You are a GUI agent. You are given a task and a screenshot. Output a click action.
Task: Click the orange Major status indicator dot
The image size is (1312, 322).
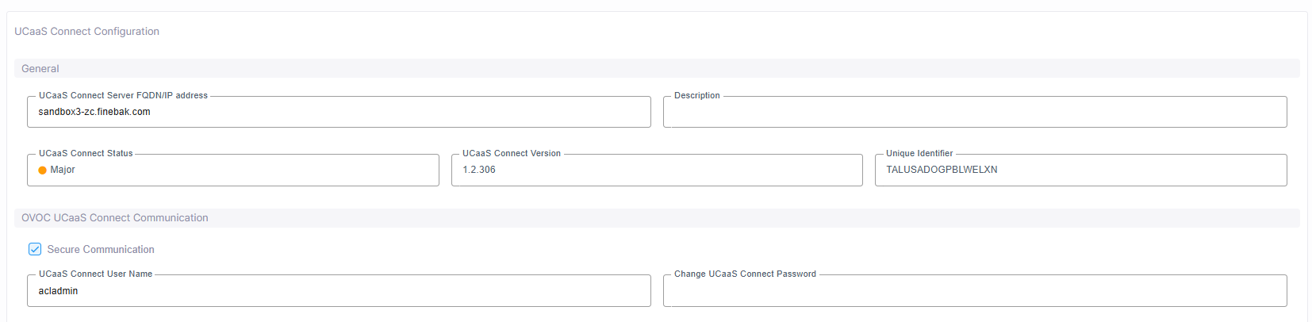point(42,170)
